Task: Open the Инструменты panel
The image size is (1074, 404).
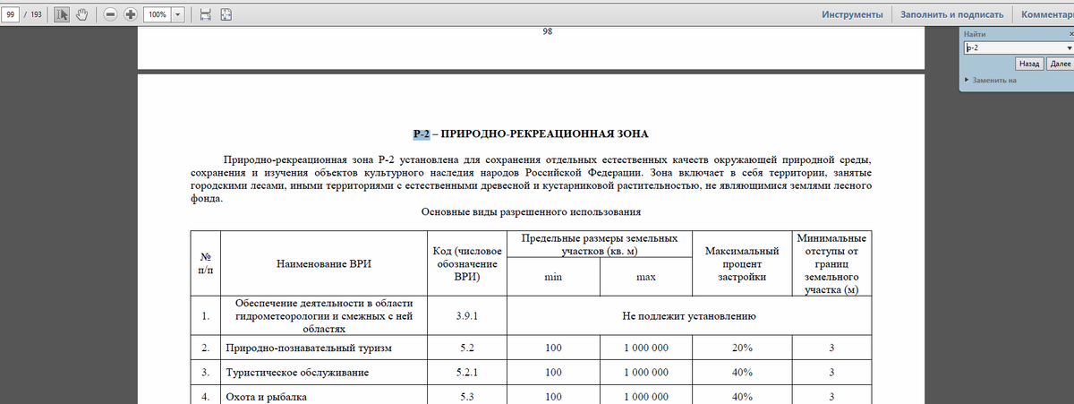Action: pos(852,15)
